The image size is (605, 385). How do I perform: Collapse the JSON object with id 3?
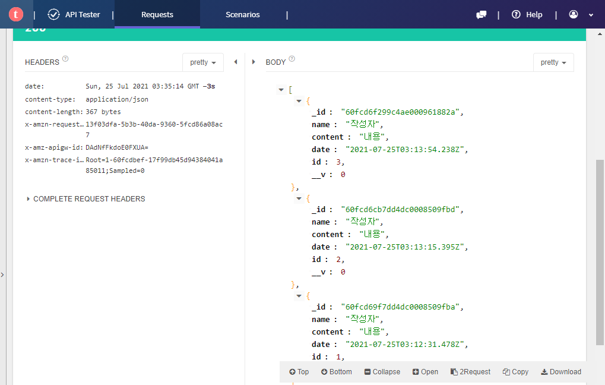[299, 101]
